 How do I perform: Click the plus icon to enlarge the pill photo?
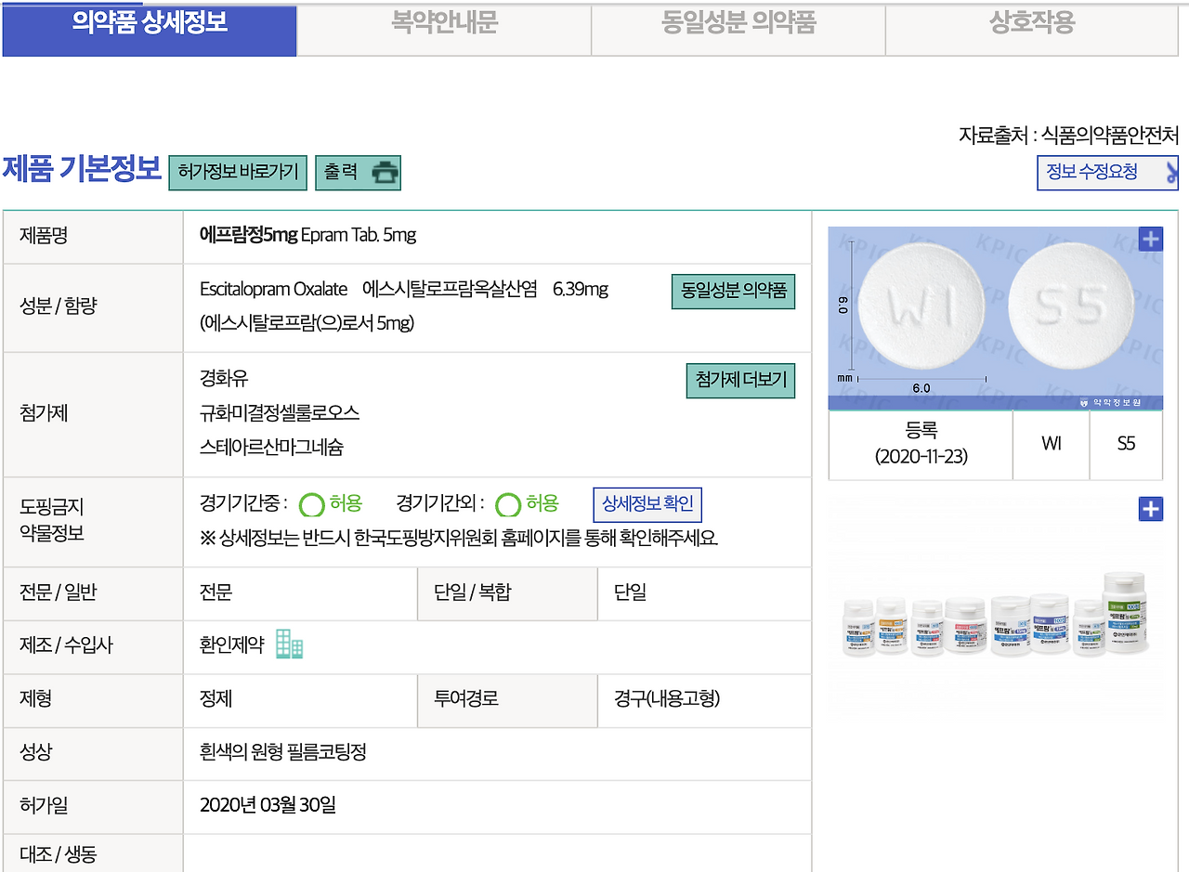1150,239
